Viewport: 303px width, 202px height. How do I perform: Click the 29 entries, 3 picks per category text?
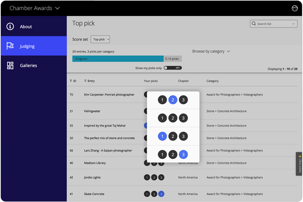coord(93,51)
